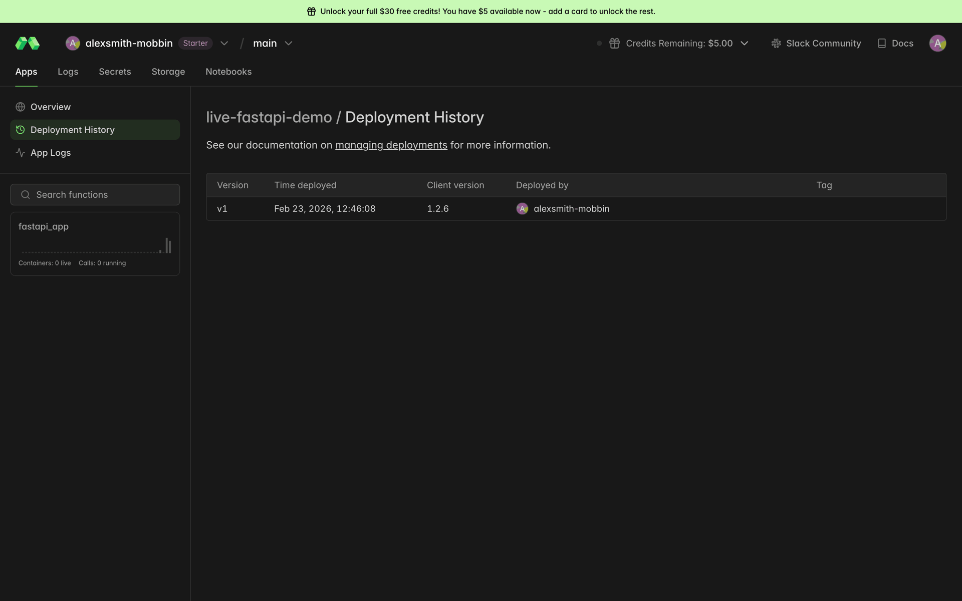Click the live-fastapi-demo breadcrumb
This screenshot has width=962, height=601.
click(x=269, y=117)
